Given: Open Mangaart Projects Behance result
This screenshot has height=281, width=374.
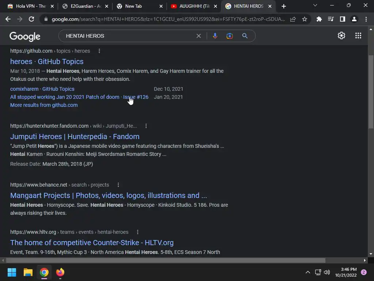Looking at the screenshot, I should click(x=108, y=195).
